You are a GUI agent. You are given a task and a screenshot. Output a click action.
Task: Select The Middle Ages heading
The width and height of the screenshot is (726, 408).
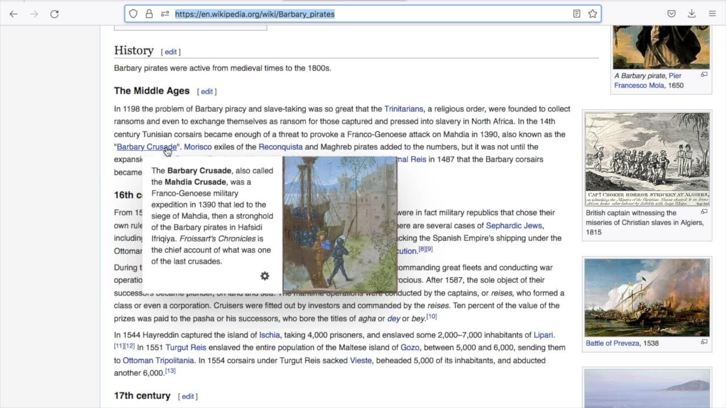pos(151,91)
